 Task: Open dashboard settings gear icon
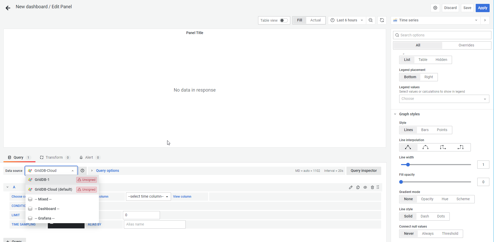(x=435, y=8)
